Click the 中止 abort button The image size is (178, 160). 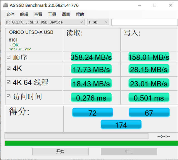tap(129, 151)
